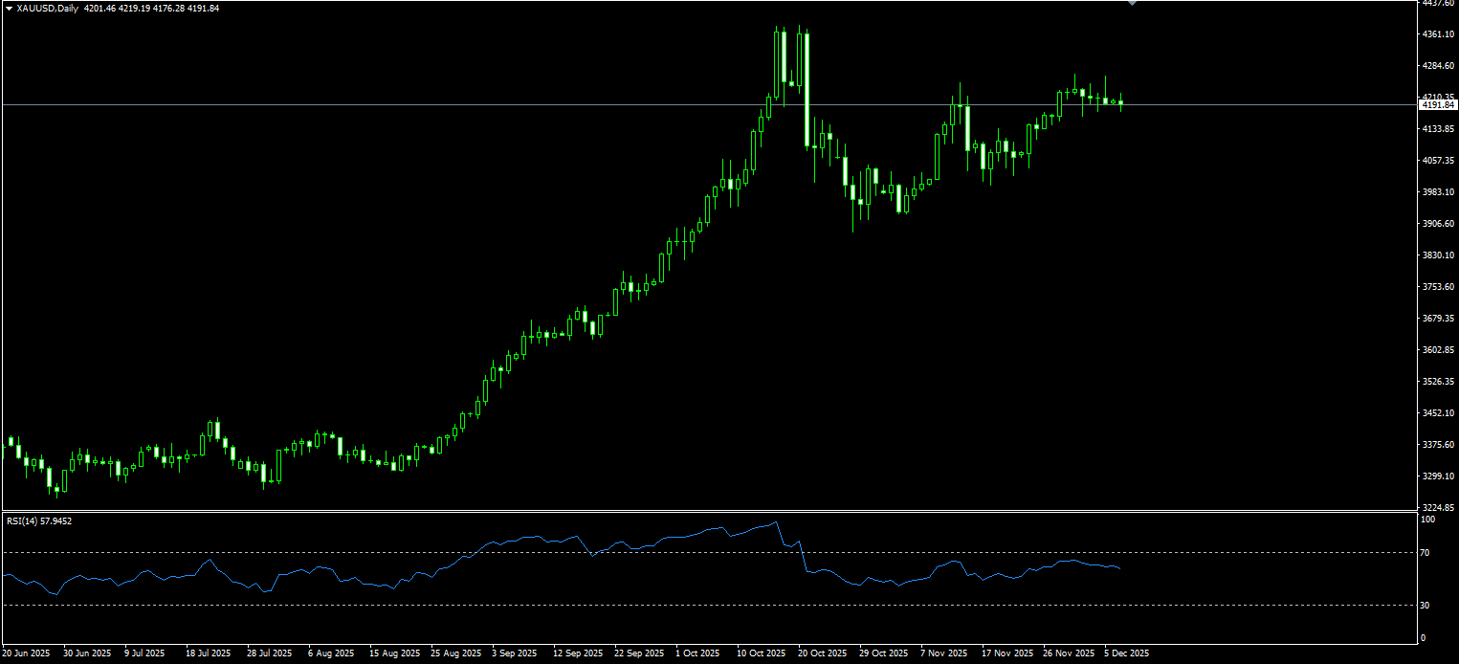Click the 20 Jun 2025 date label
The image size is (1459, 664).
coord(26,653)
